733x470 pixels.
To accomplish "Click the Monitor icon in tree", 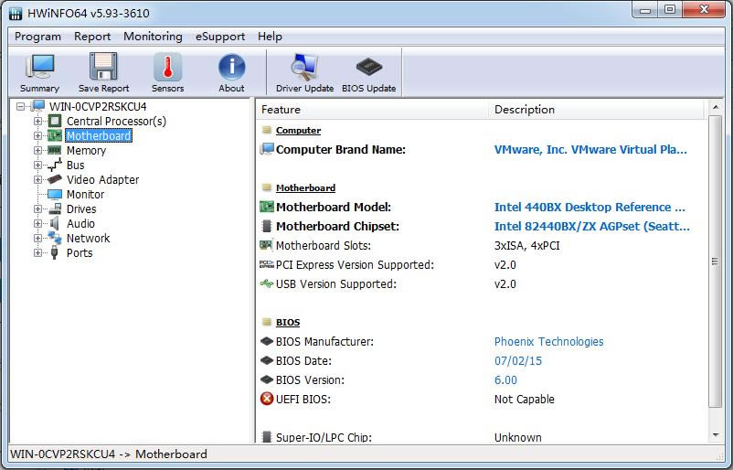I will [55, 194].
